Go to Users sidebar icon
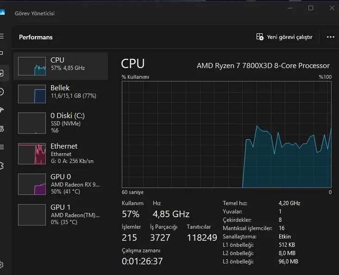 [x=2, y=128]
